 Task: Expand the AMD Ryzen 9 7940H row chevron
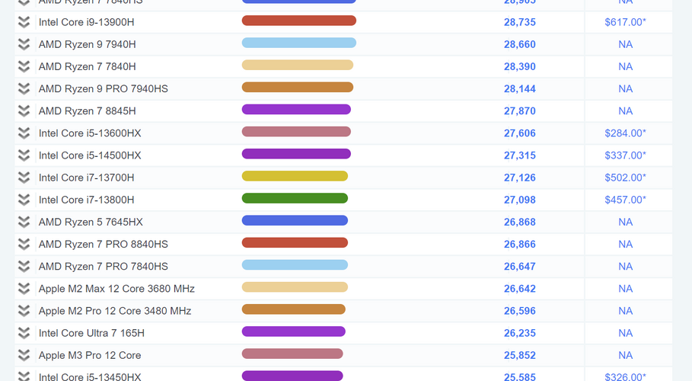[x=24, y=44]
